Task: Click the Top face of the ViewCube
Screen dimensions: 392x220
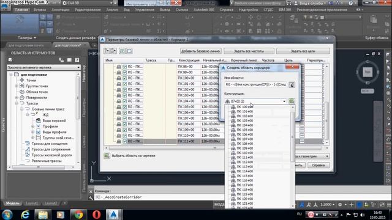Action: pos(367,72)
